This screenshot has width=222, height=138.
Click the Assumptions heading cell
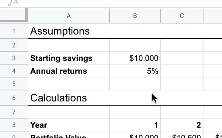tap(69, 31)
